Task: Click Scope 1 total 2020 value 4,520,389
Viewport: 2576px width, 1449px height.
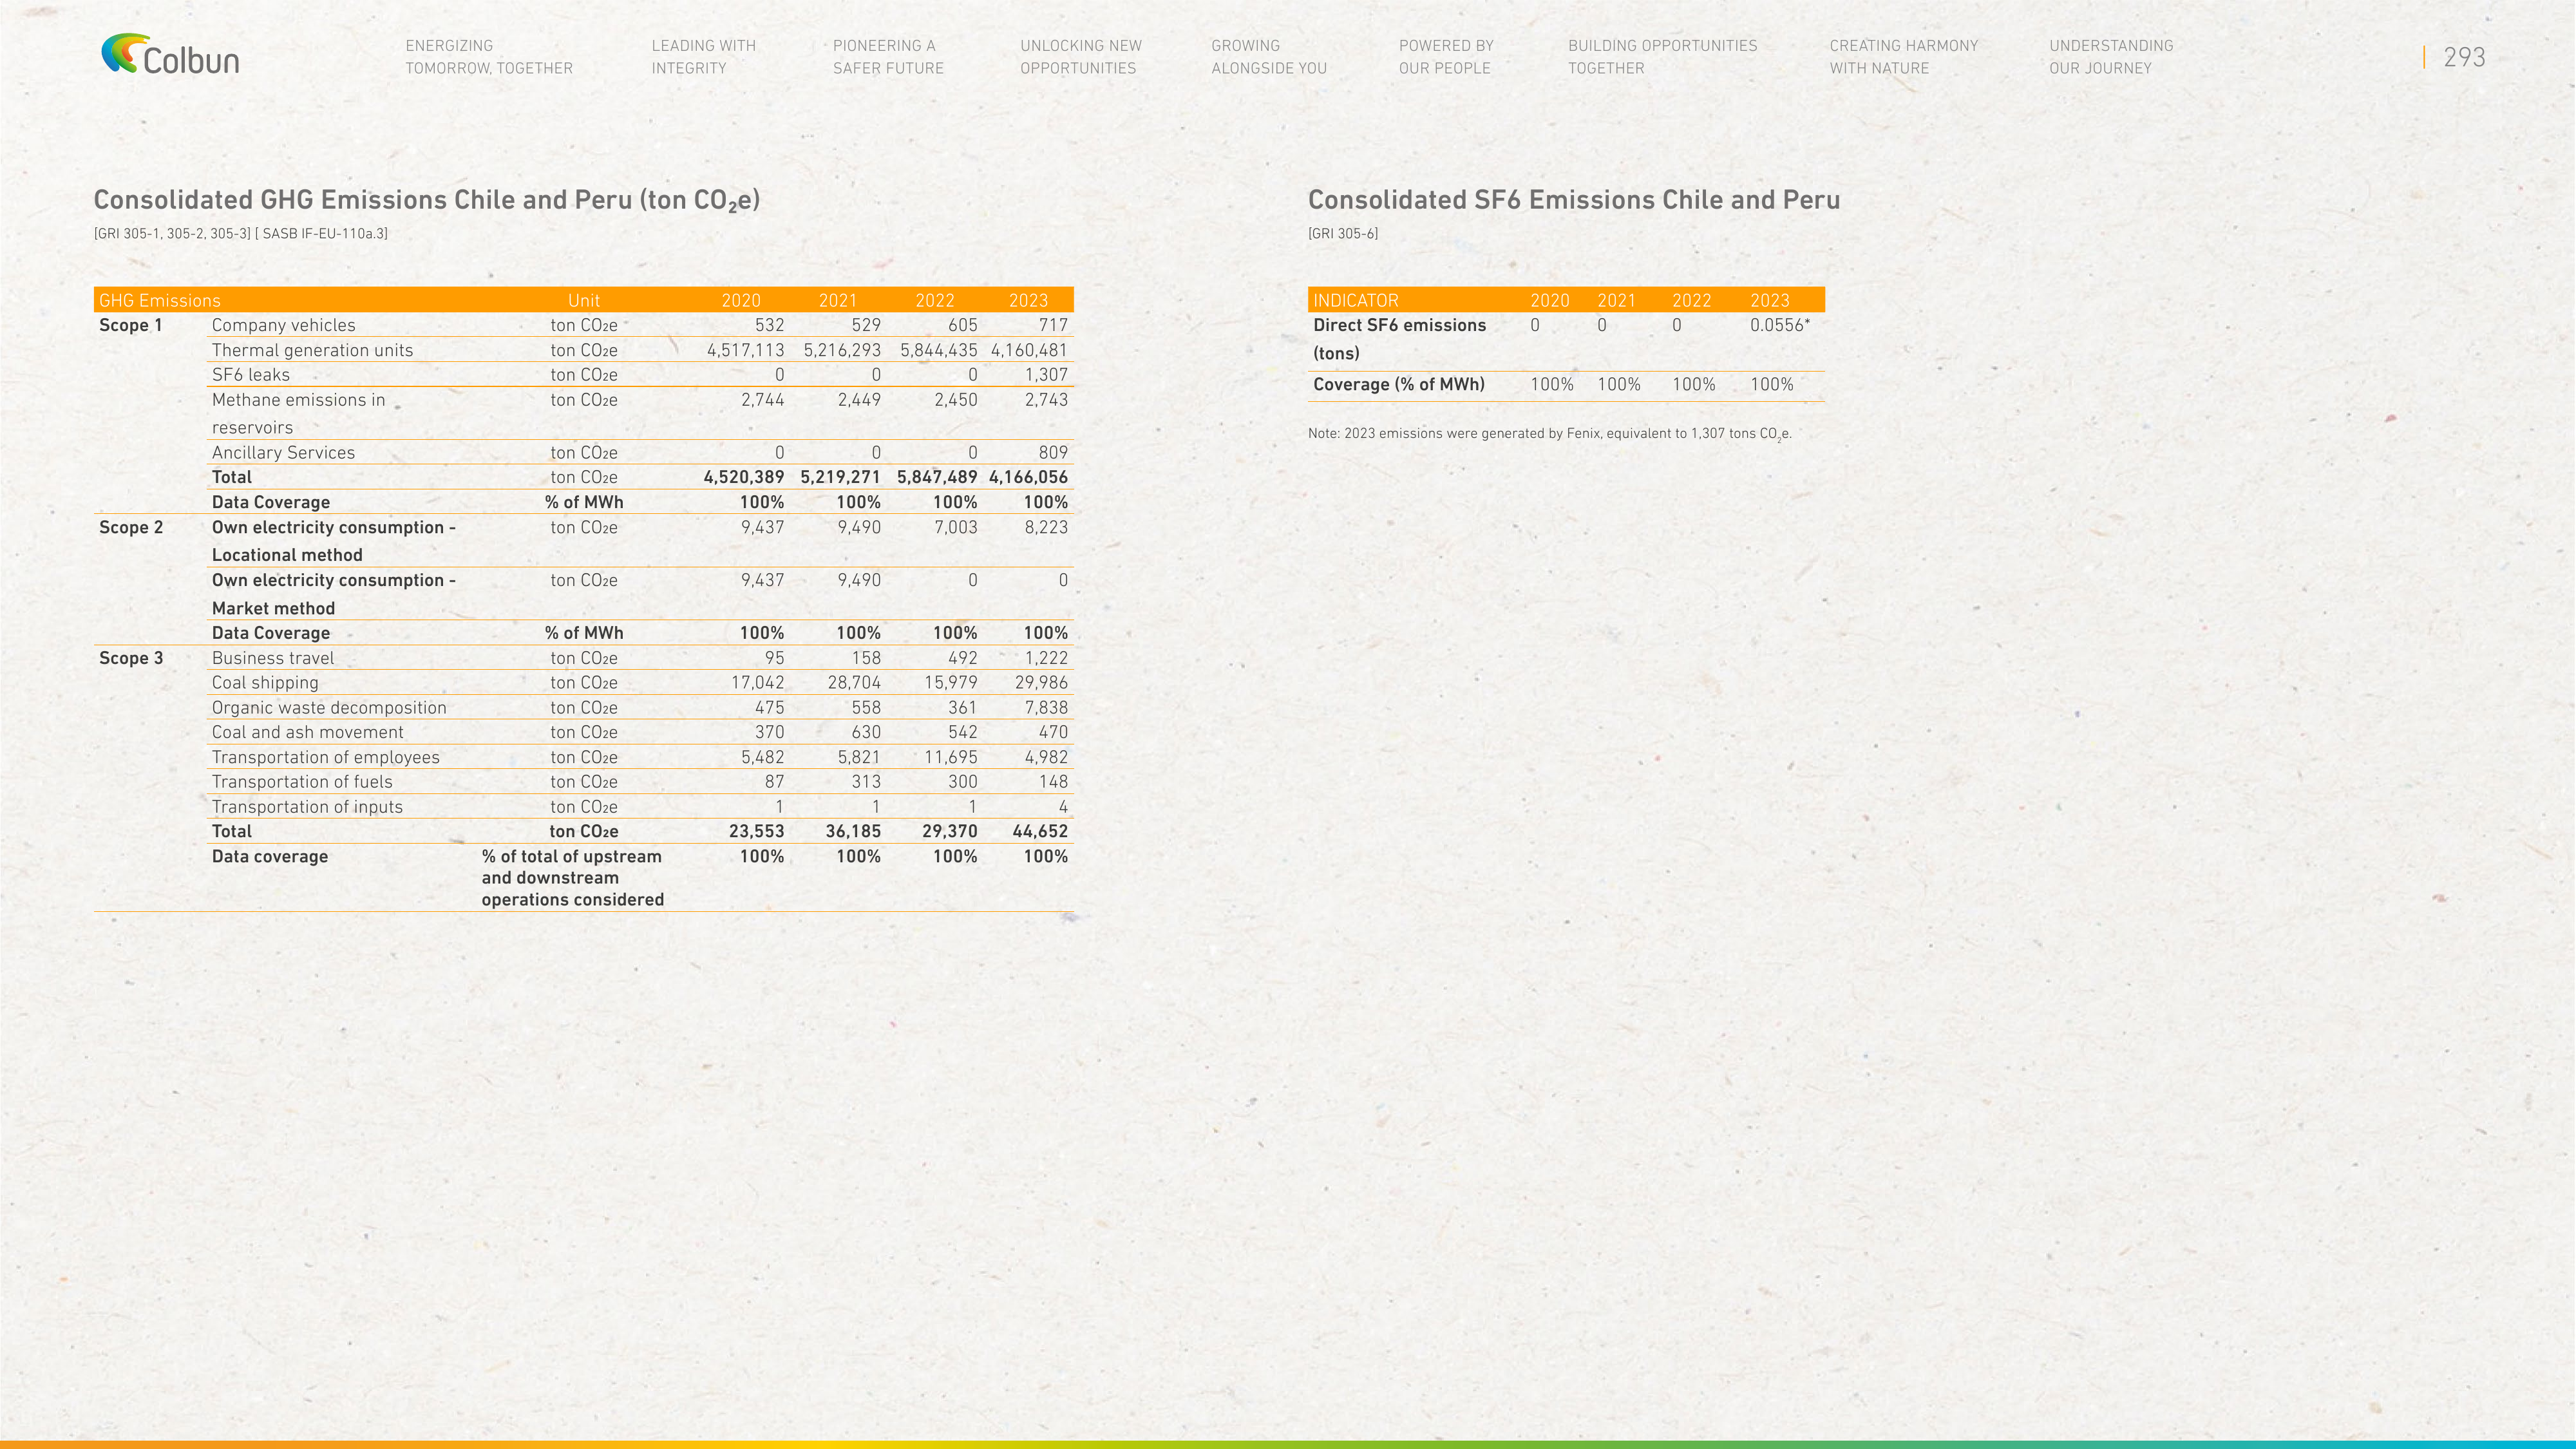Action: (744, 477)
